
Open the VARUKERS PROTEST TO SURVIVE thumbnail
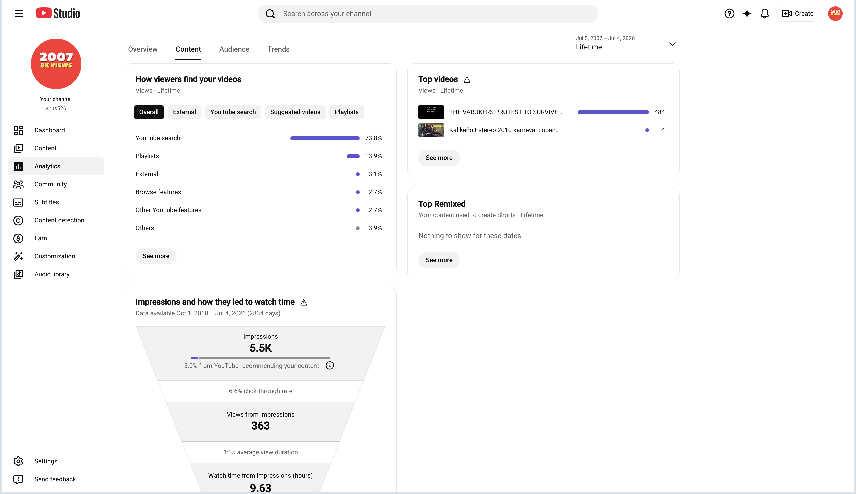(431, 112)
